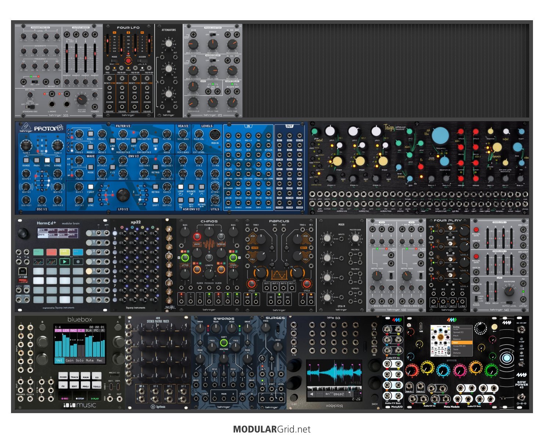The image size is (544, 437).
Task: Click the green F knob on Meta Module
Action: pos(491,370)
